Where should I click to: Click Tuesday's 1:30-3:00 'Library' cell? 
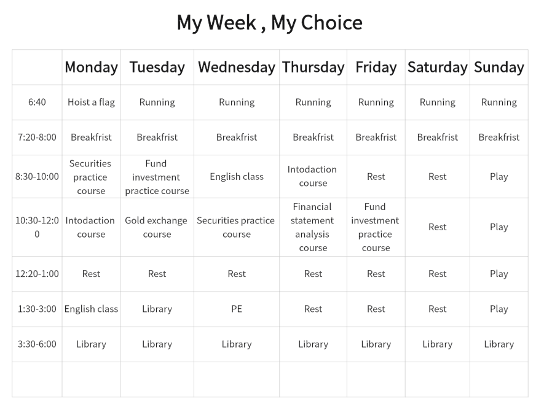pos(157,309)
